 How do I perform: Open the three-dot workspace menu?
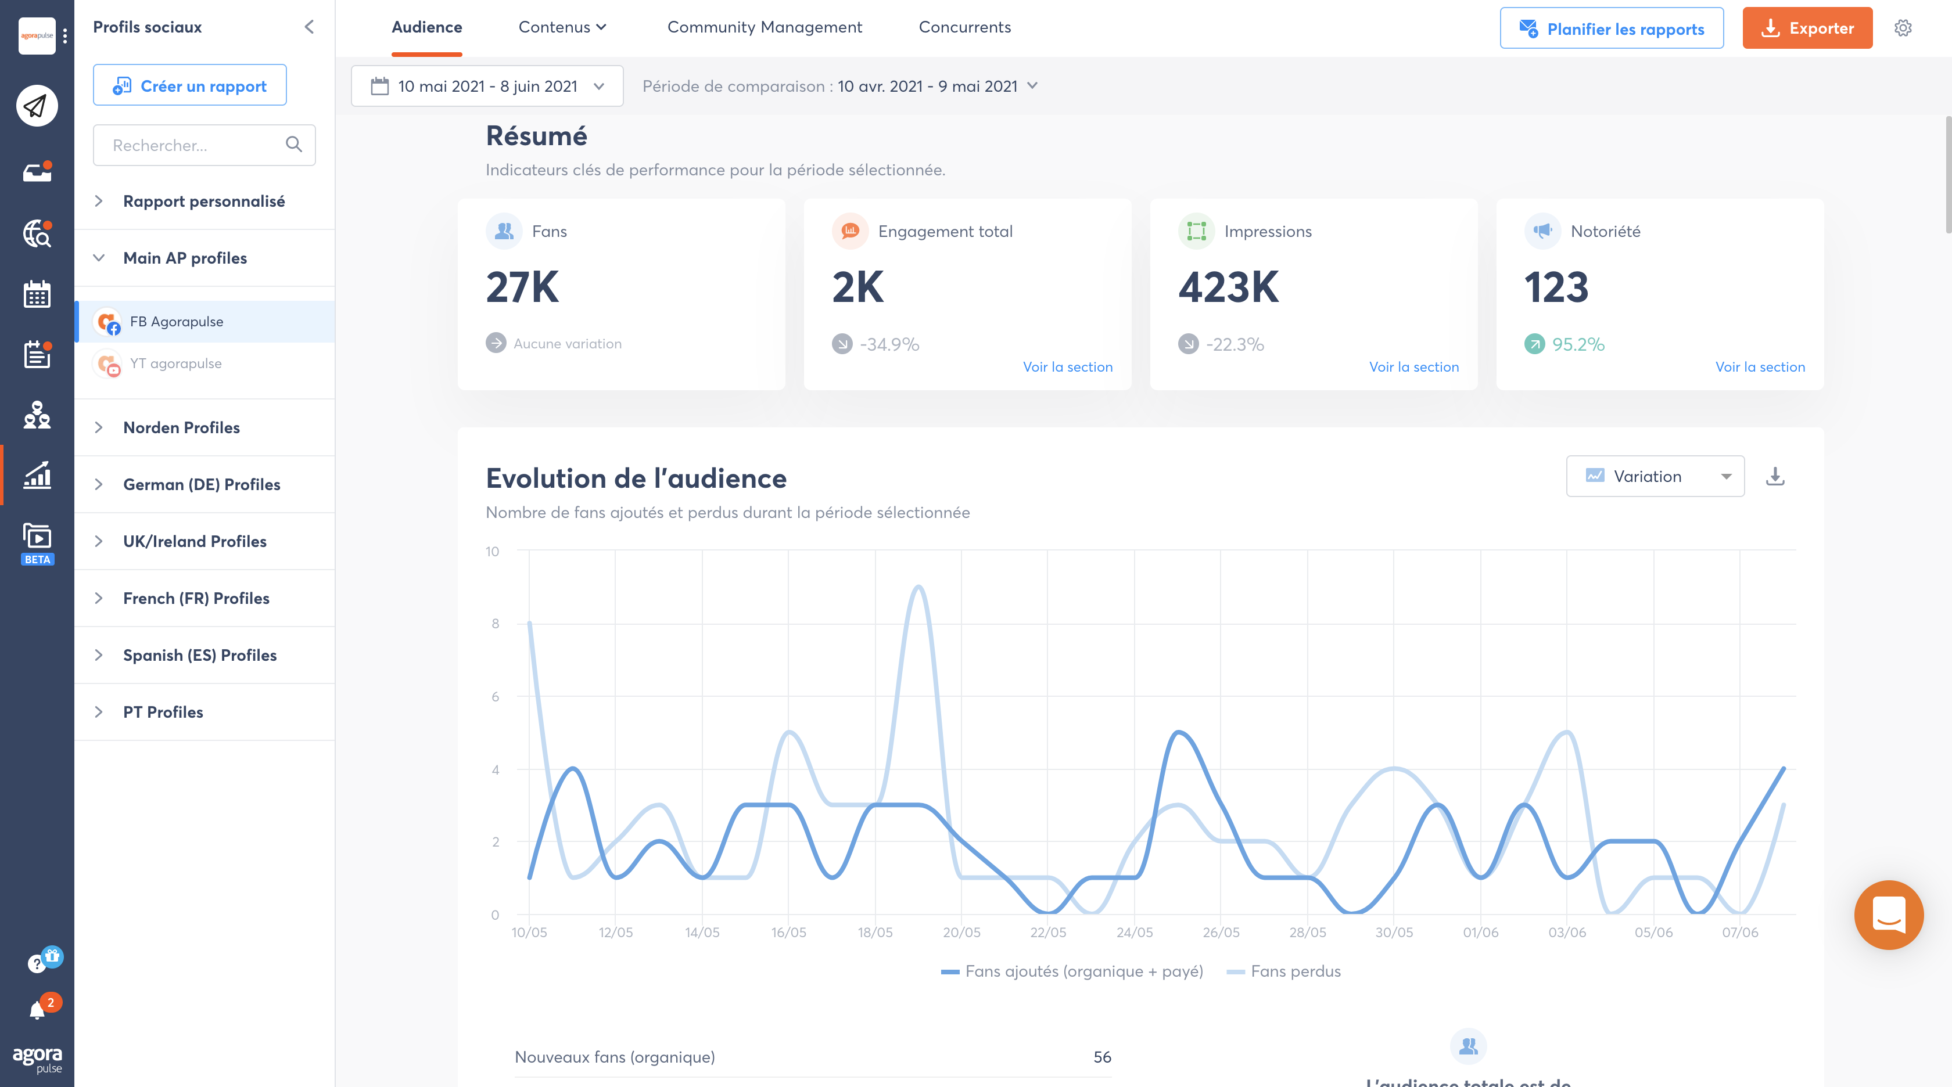coord(65,35)
